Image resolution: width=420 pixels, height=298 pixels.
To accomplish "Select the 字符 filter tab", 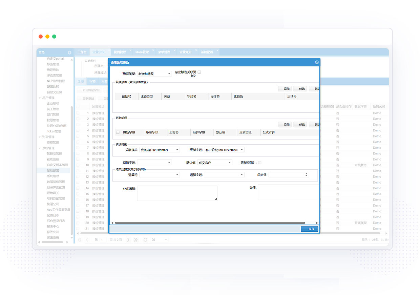I will coord(92,81).
